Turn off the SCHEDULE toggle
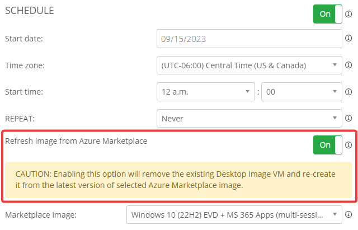This screenshot has width=358, height=230. point(328,14)
